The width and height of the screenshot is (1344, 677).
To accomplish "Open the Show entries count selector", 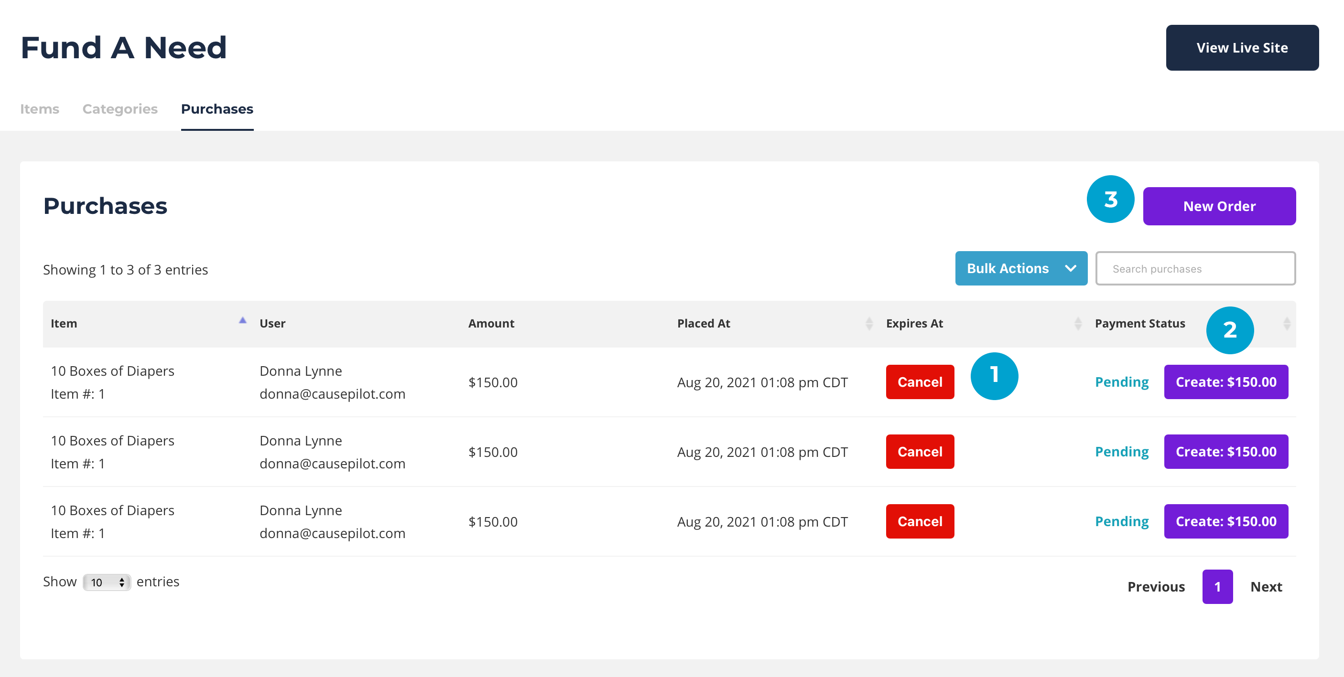I will pyautogui.click(x=107, y=582).
